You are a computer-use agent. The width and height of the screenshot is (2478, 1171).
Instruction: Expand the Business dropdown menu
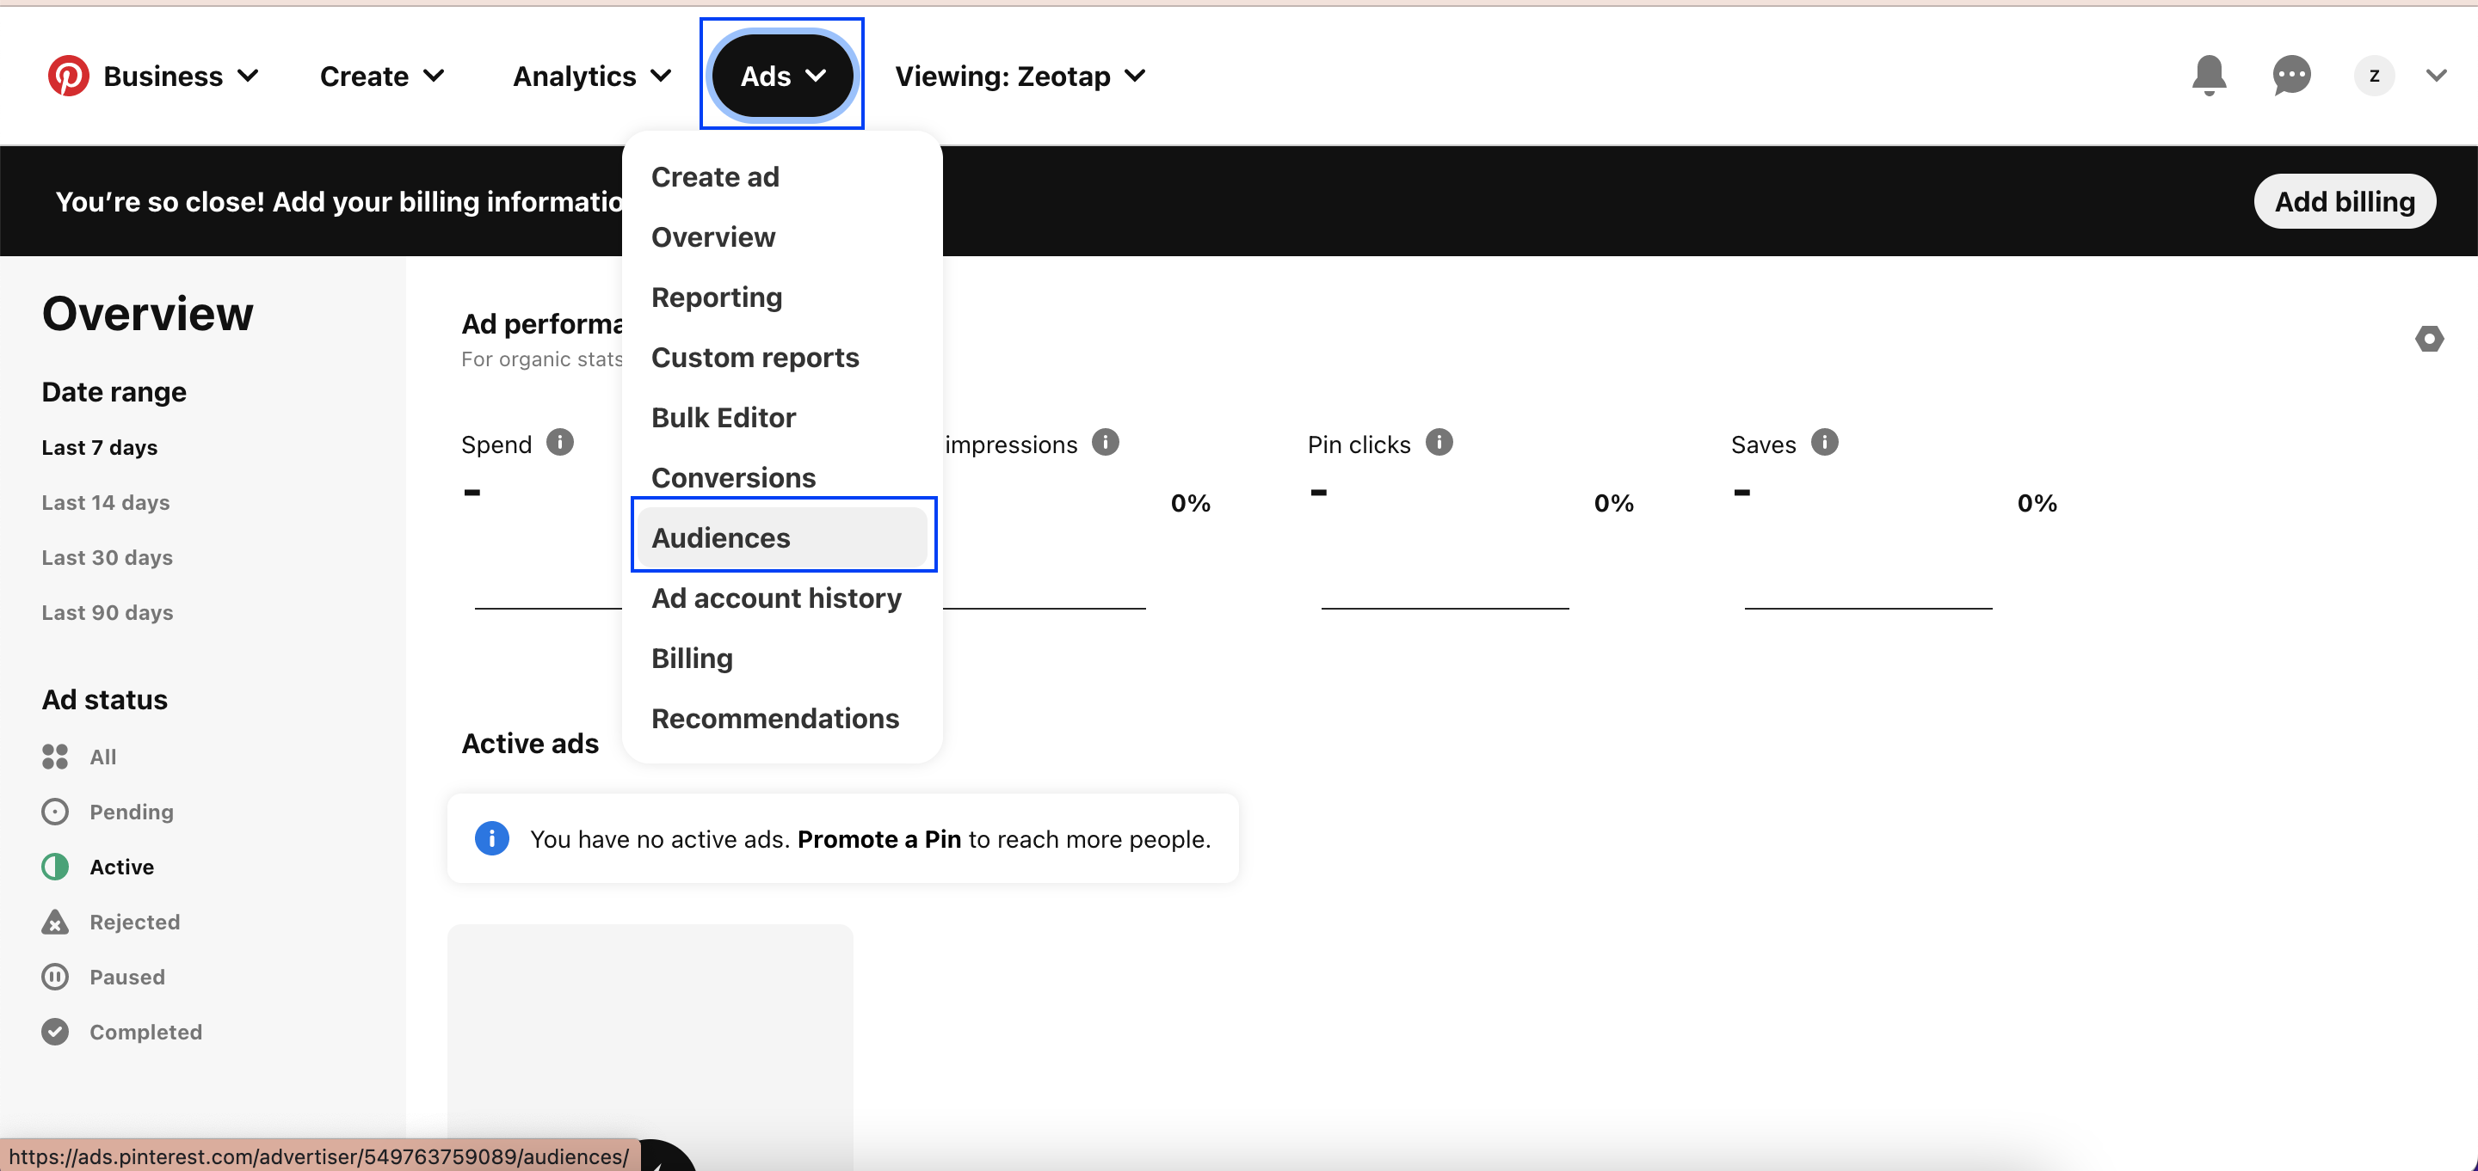(181, 76)
